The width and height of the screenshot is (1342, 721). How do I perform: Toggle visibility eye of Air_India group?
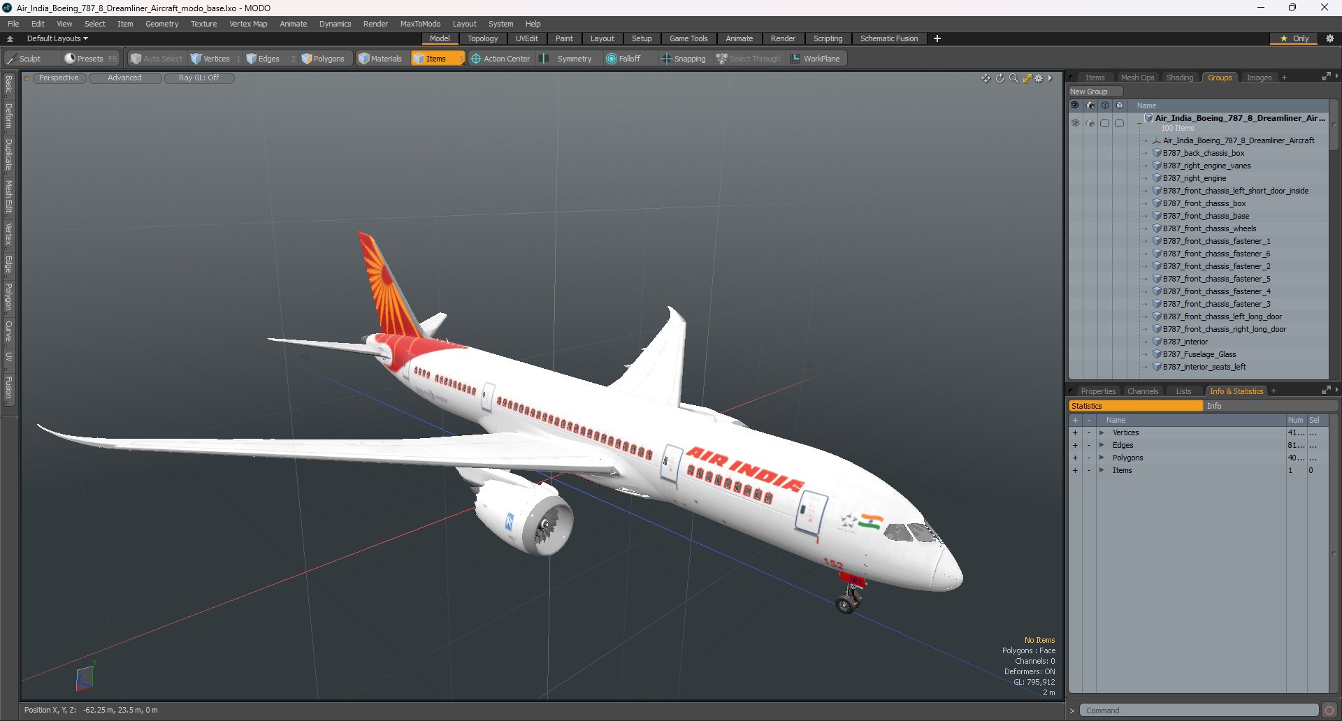[x=1075, y=123]
